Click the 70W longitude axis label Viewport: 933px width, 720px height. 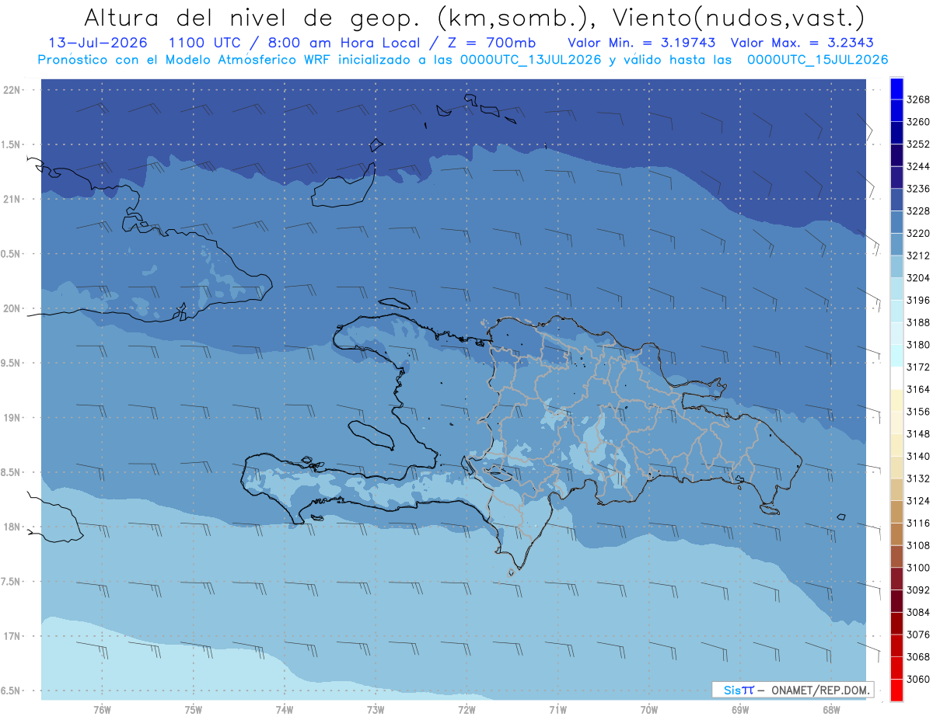[x=649, y=710]
